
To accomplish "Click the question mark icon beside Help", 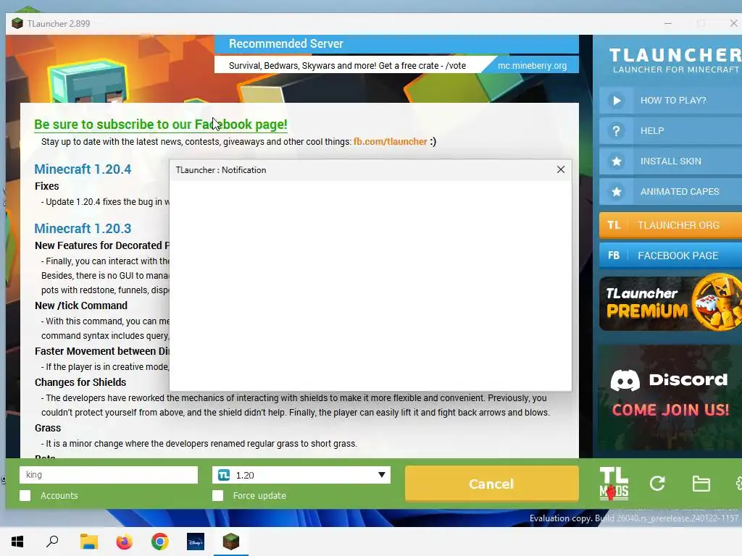I will [616, 131].
